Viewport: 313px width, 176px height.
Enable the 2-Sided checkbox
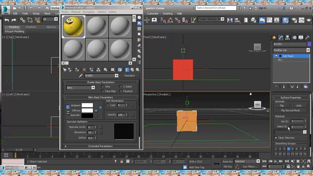121,87
